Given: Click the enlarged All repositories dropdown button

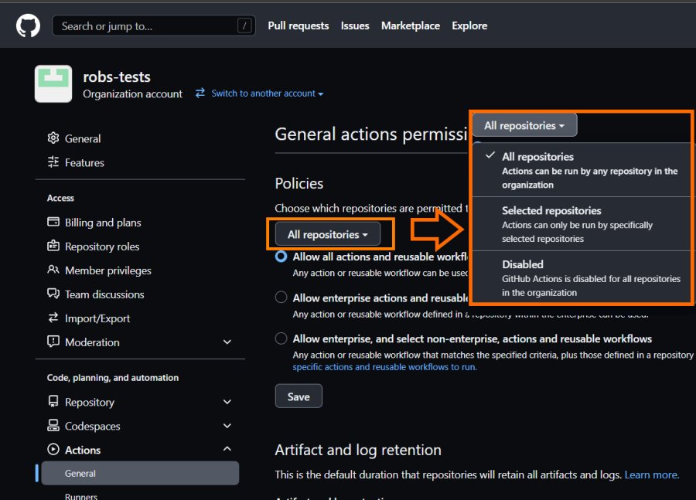Looking at the screenshot, I should coord(524,125).
